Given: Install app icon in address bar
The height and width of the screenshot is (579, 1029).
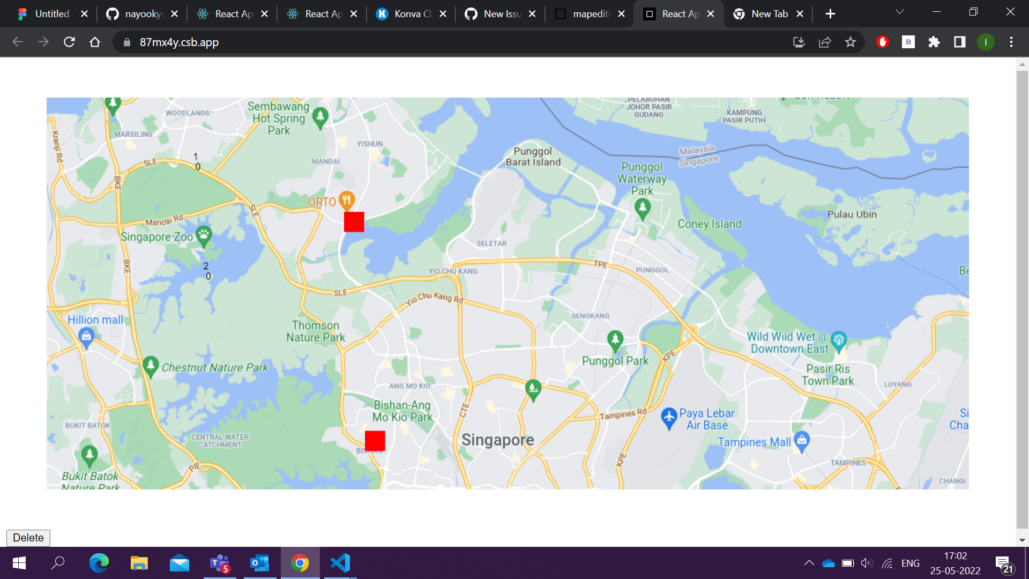Looking at the screenshot, I should tap(799, 42).
